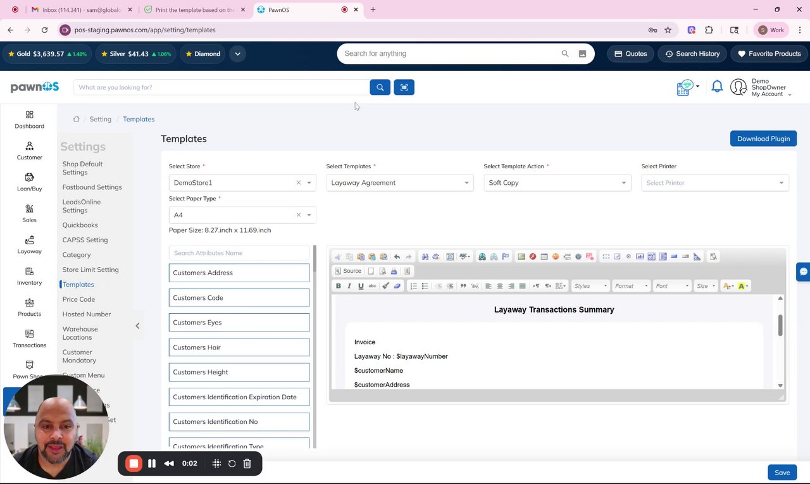Click the Download Plugin button
810x484 pixels.
click(x=763, y=139)
